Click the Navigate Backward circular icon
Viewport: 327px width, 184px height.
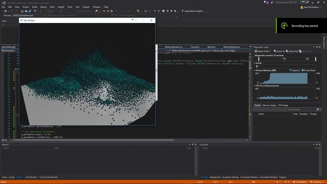tap(5, 11)
